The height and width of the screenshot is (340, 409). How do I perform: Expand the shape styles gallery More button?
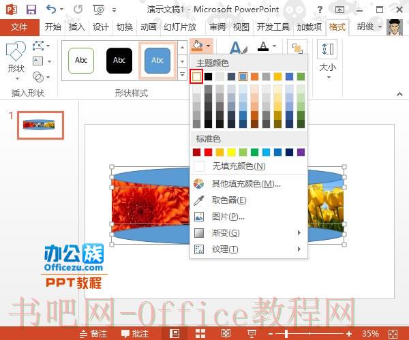point(182,74)
